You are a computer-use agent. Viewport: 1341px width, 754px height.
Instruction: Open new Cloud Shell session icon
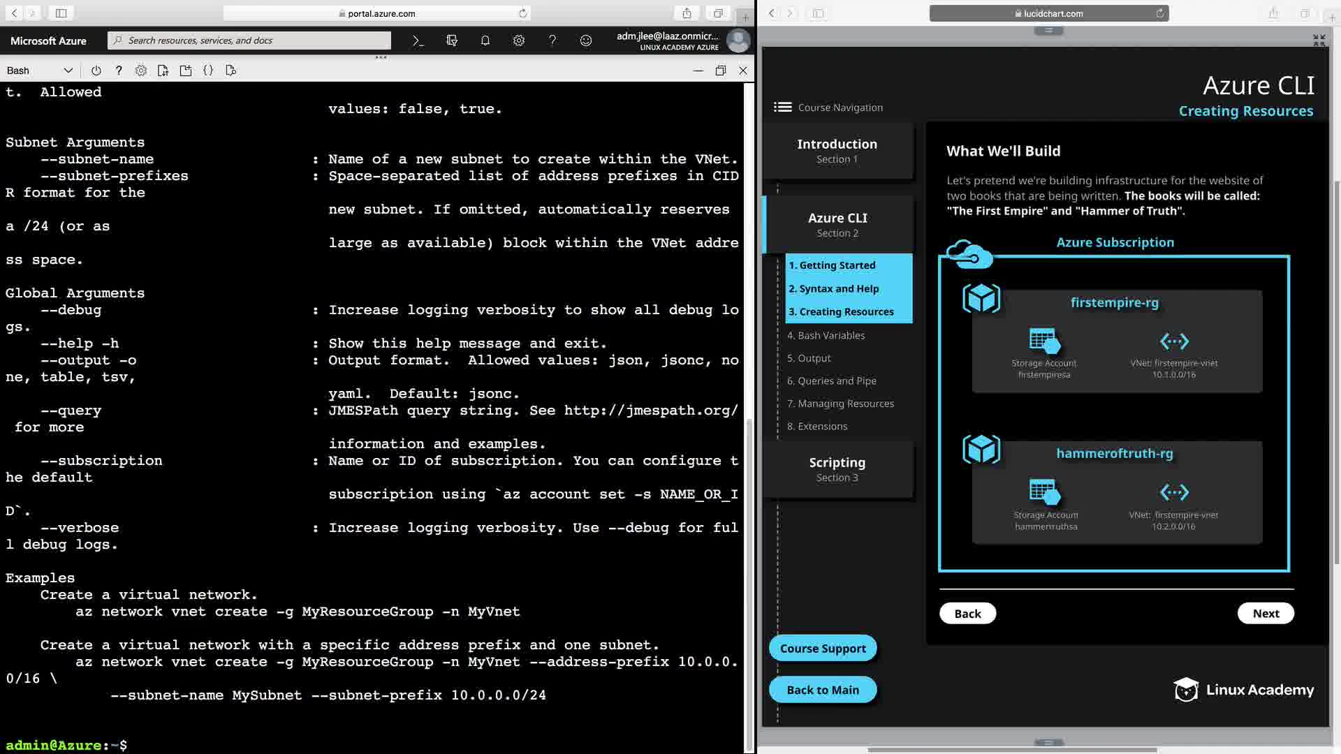pos(186,71)
